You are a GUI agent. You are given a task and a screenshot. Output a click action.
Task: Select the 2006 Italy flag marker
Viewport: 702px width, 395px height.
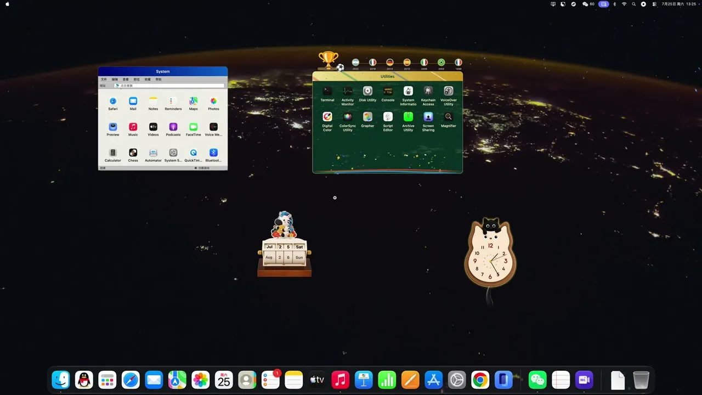(x=424, y=63)
